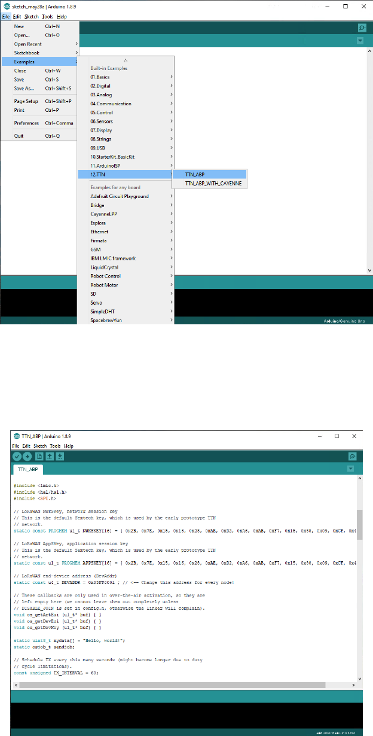
Task: Open the Servo library examples
Action: 125,303
